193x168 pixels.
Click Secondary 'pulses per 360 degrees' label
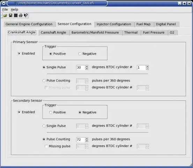tap(111, 139)
